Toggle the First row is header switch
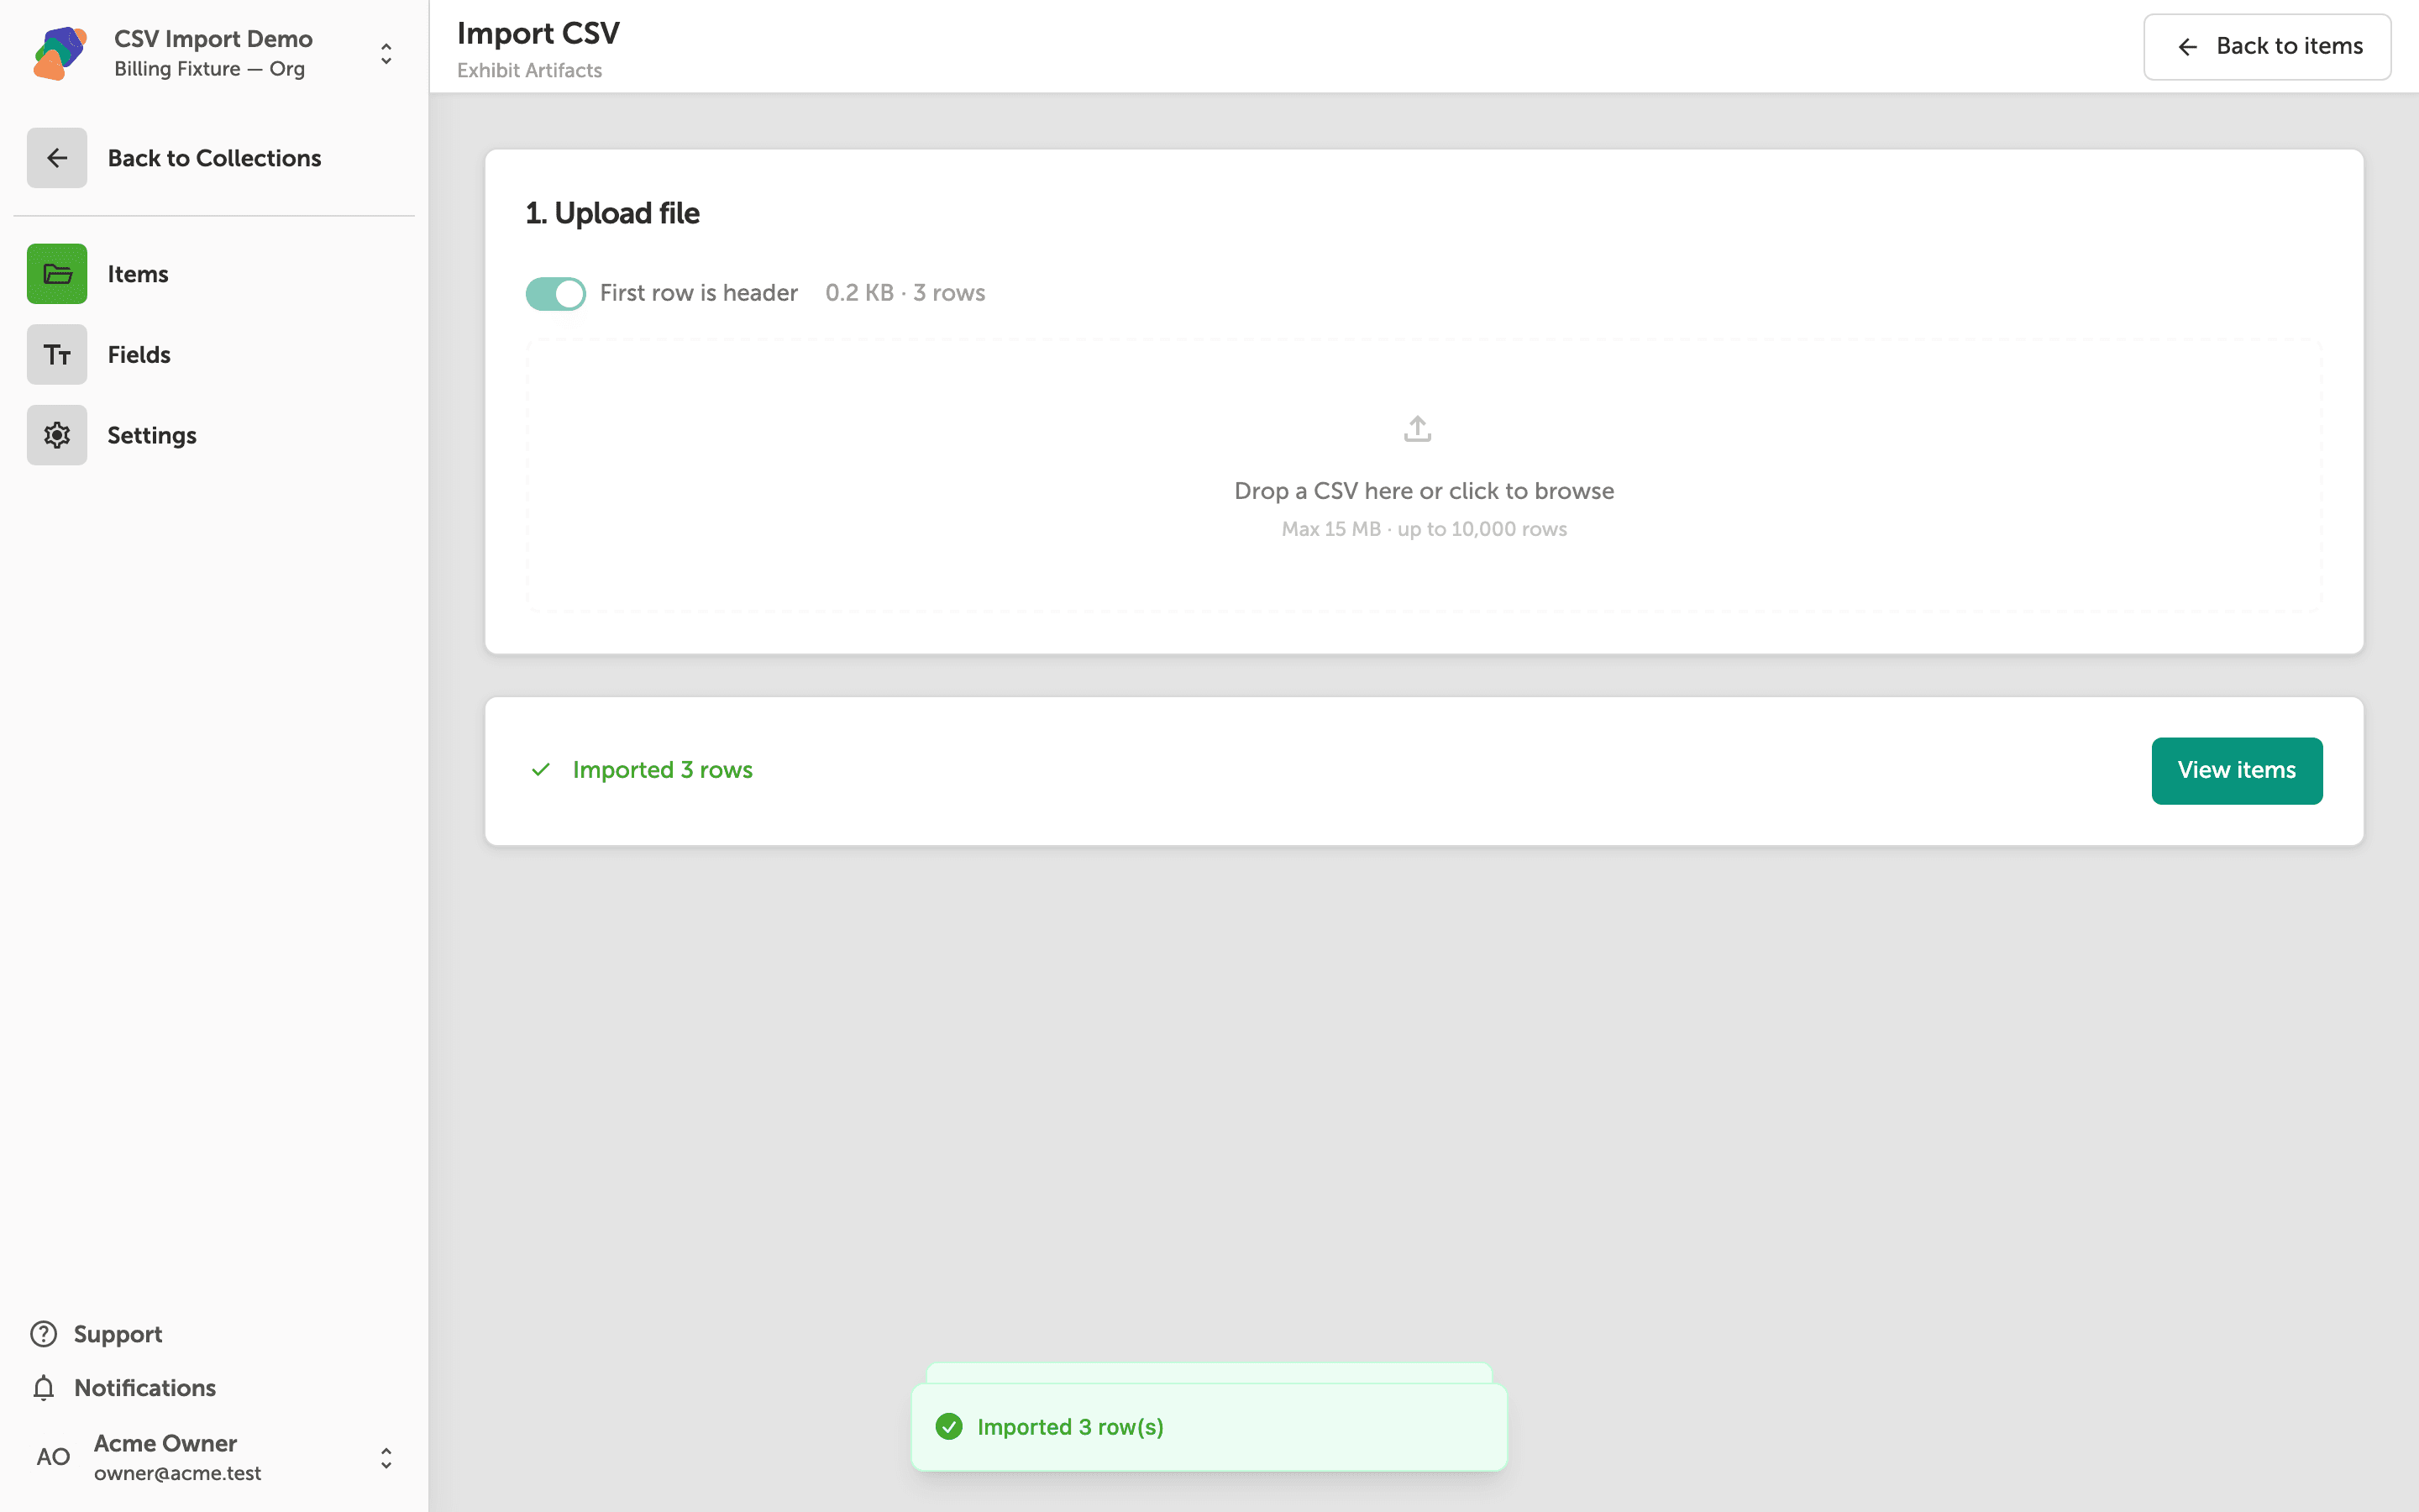The width and height of the screenshot is (2419, 1512). coord(556,294)
